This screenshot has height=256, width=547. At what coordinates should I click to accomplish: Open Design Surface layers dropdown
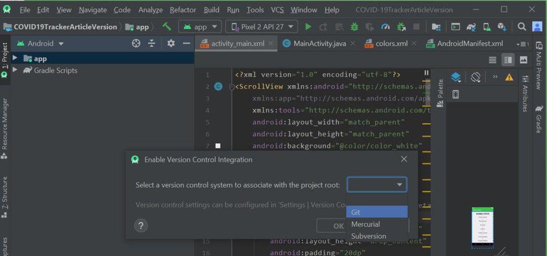(456, 77)
